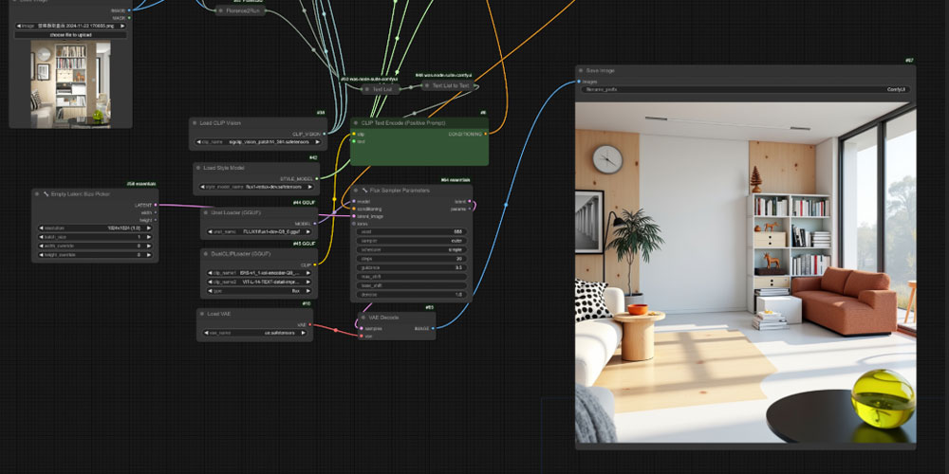
Task: Edit the guidance field showing 3.5
Action: point(411,267)
